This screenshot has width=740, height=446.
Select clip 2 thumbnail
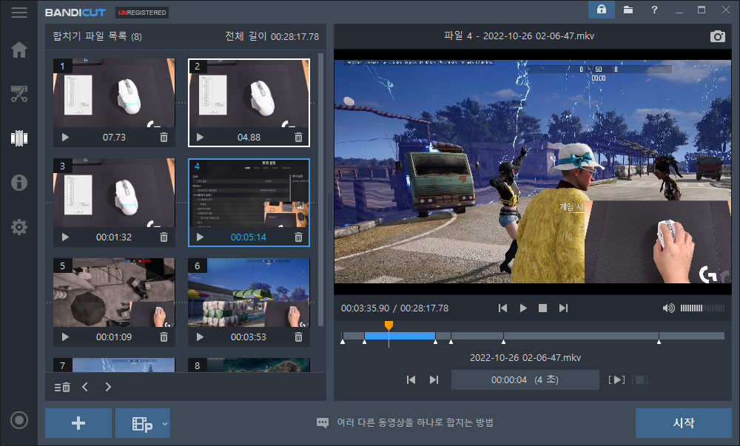click(249, 93)
